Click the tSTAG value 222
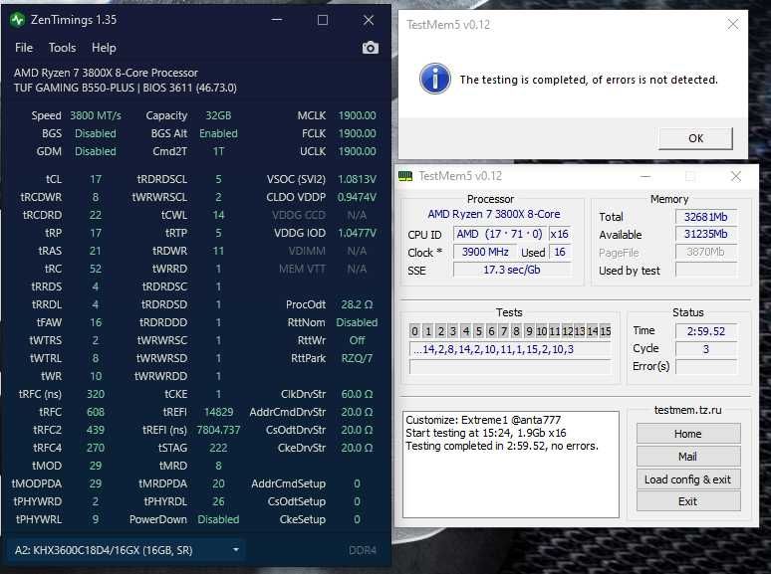771x574 pixels. tap(218, 448)
